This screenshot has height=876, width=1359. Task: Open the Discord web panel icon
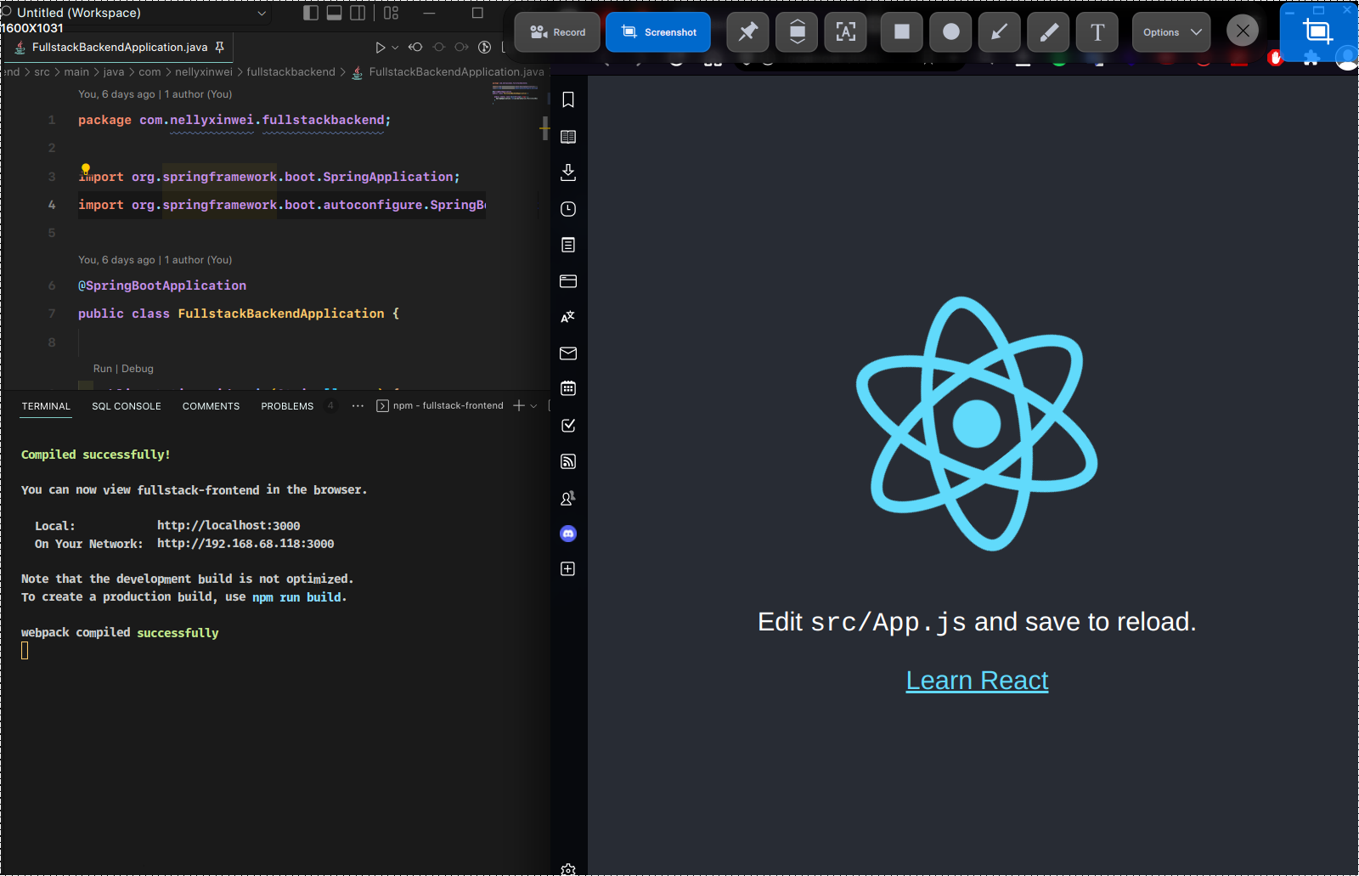click(x=568, y=534)
